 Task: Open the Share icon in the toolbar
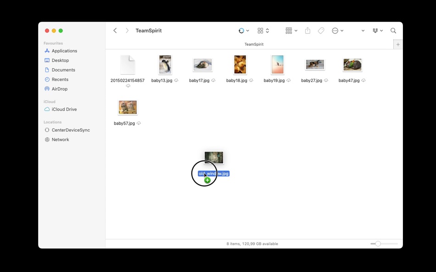coord(307,30)
